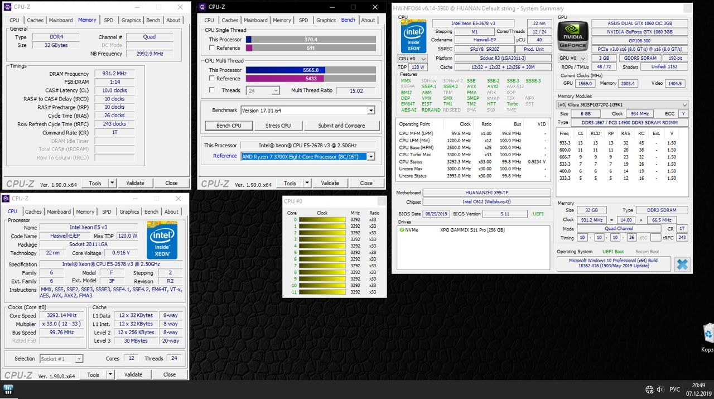Click Submit and Compare button
This screenshot has height=399, width=714.
coord(341,126)
